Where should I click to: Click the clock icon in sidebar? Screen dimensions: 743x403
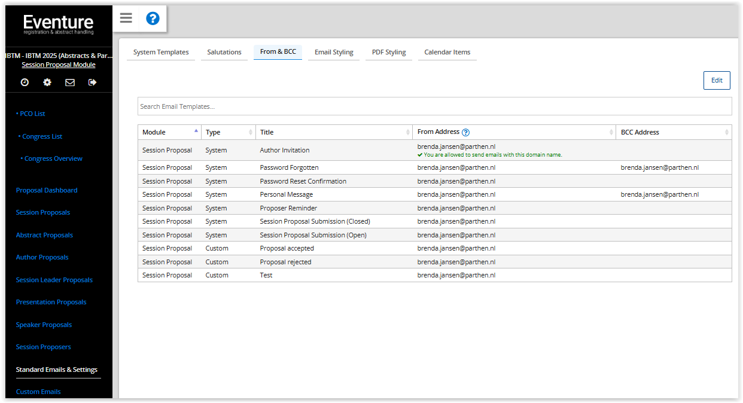(x=25, y=83)
